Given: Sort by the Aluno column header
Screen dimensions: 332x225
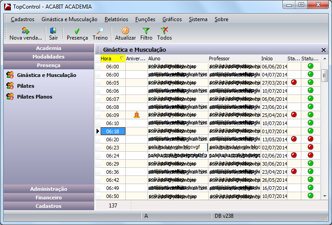Looking at the screenshot, I should 178,58.
